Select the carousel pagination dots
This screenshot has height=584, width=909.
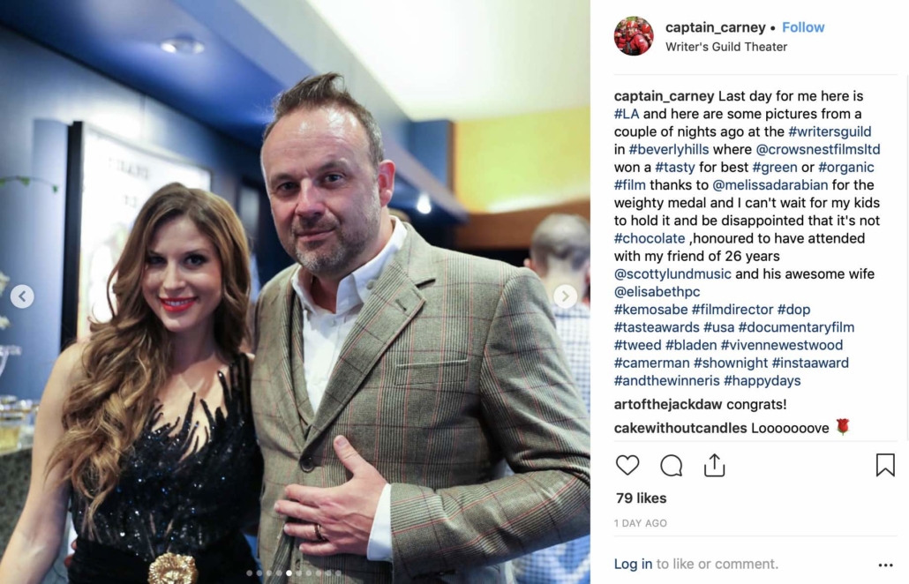click(294, 573)
